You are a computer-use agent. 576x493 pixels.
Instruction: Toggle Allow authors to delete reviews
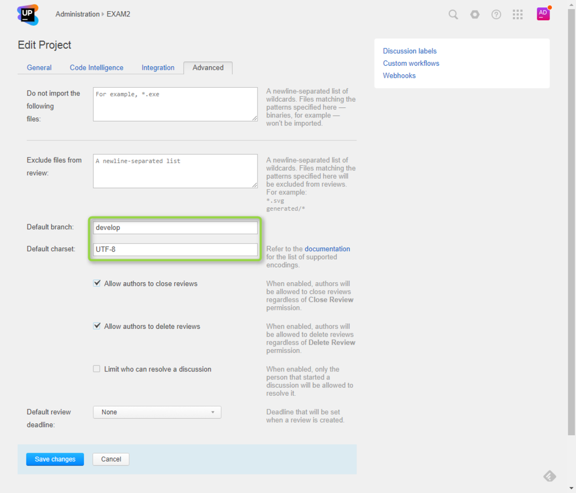tap(97, 326)
